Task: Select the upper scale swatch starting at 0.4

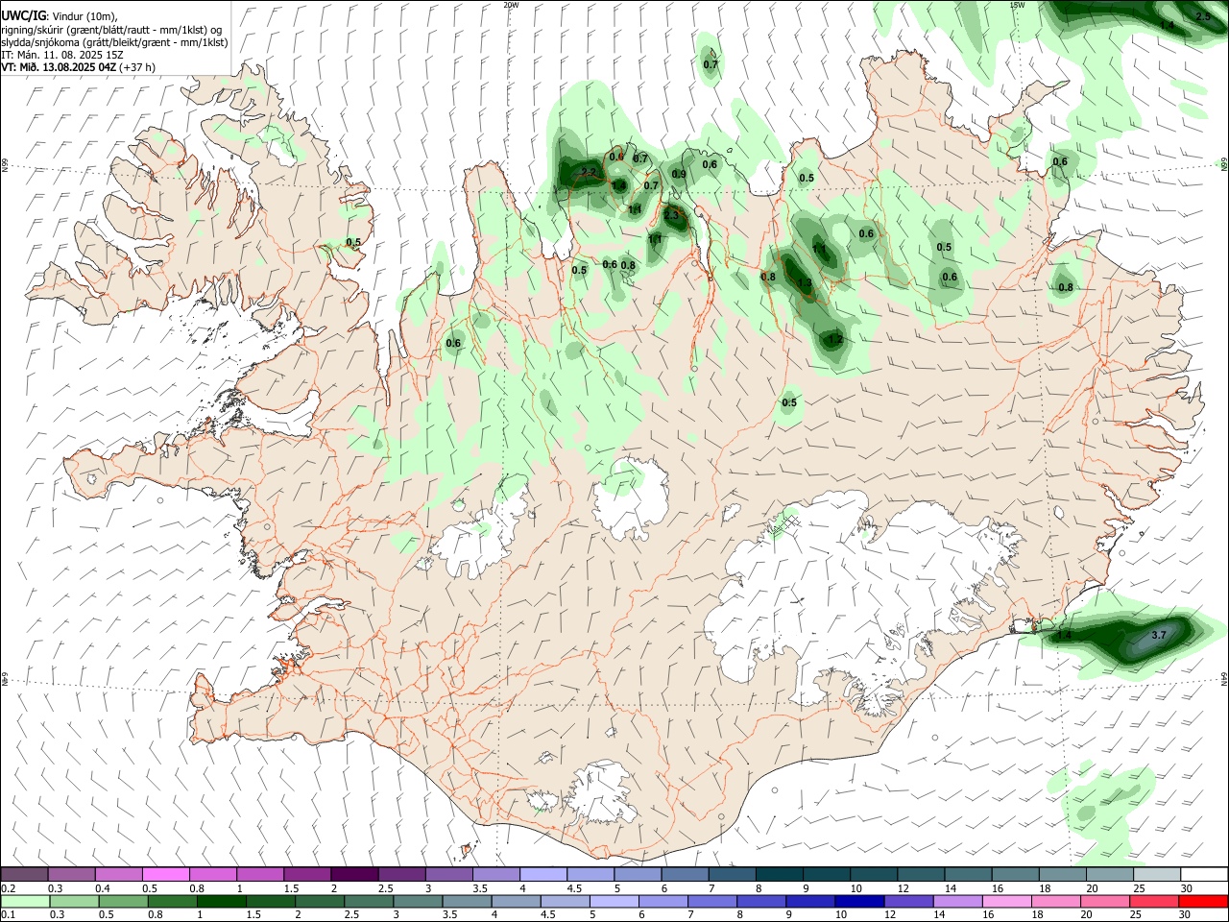Action: 118,874
